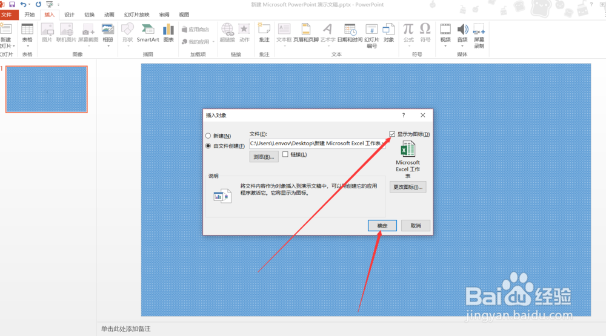Open the 文件 file tab

[x=8, y=15]
